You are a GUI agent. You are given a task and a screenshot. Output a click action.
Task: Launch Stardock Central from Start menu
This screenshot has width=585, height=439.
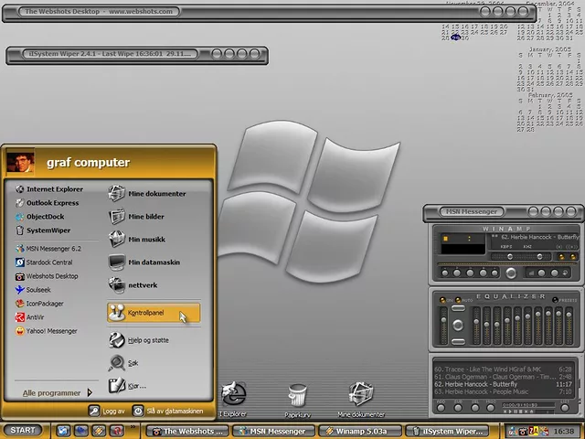(44, 262)
